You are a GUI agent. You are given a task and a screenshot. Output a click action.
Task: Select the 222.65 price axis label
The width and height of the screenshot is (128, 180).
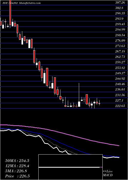(120, 106)
